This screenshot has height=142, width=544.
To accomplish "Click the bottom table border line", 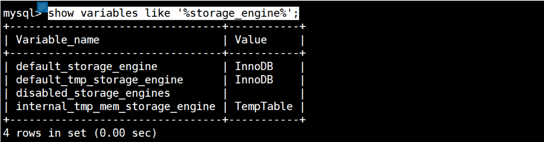I will pyautogui.click(x=154, y=120).
